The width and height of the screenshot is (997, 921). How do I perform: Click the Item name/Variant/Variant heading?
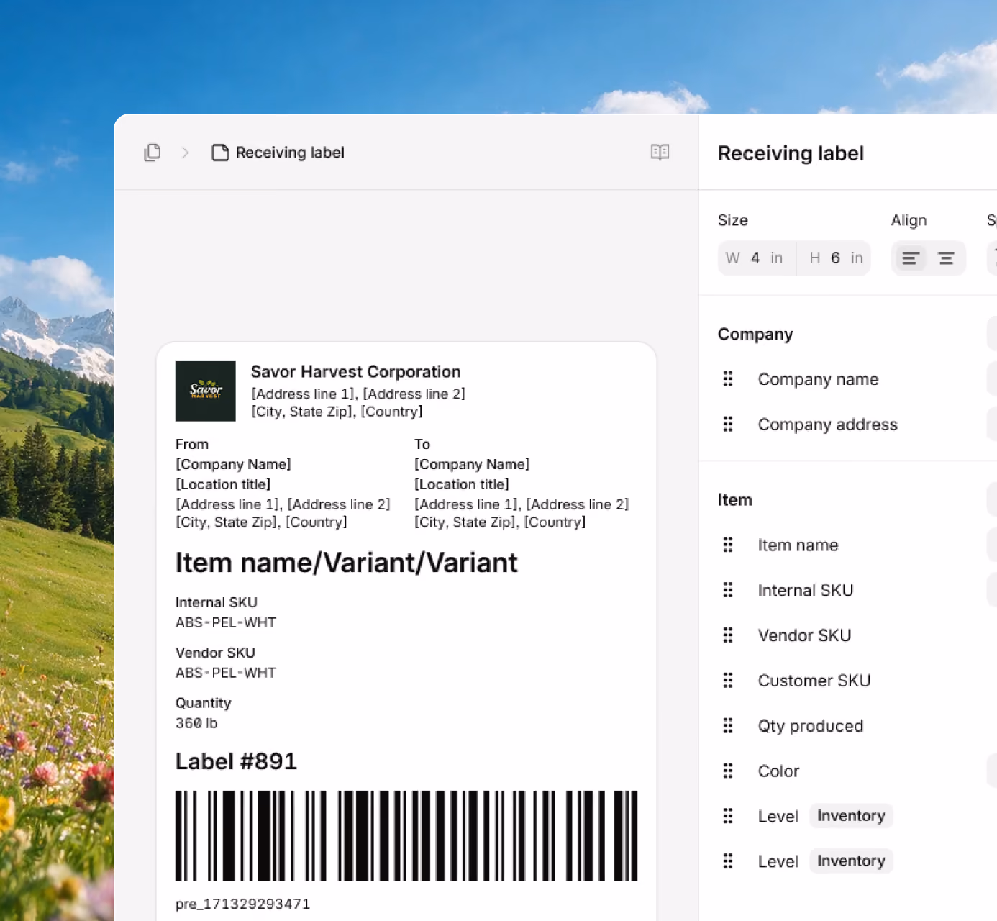pos(347,563)
